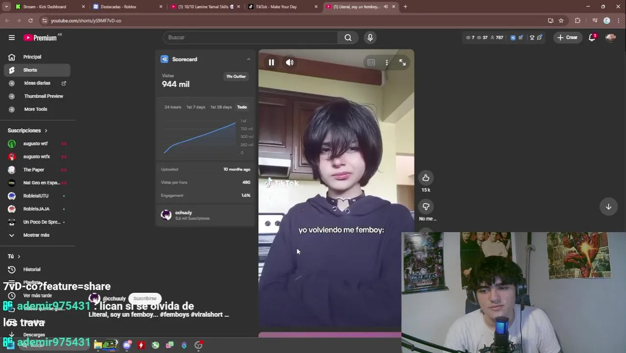626x353 pixels.
Task: Open augusto wtf subscription channel
Action: 37,144
